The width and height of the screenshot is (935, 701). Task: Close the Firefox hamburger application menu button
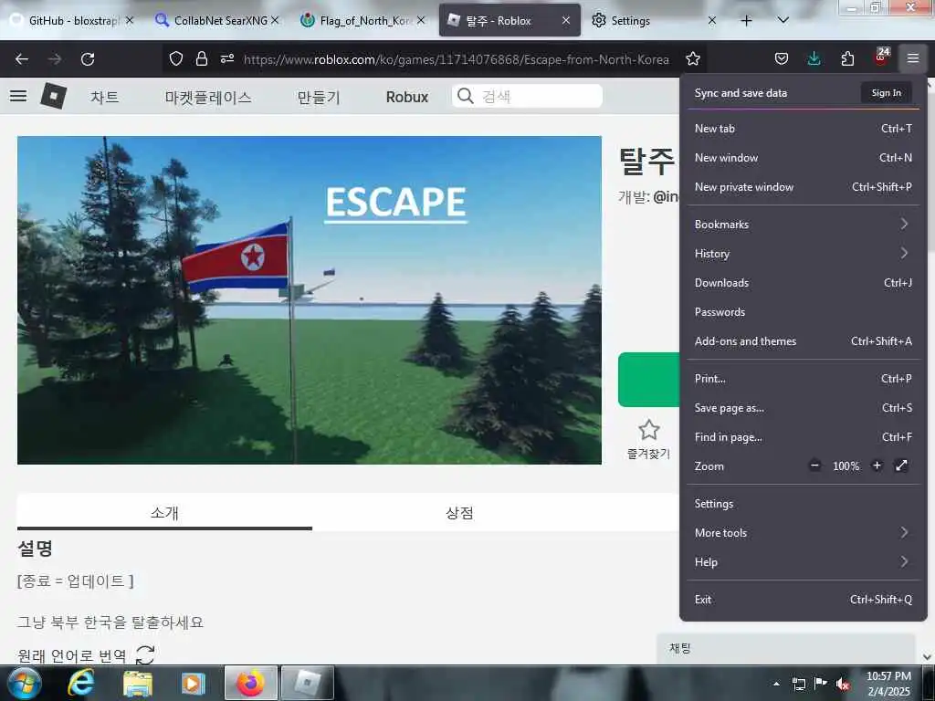[913, 58]
